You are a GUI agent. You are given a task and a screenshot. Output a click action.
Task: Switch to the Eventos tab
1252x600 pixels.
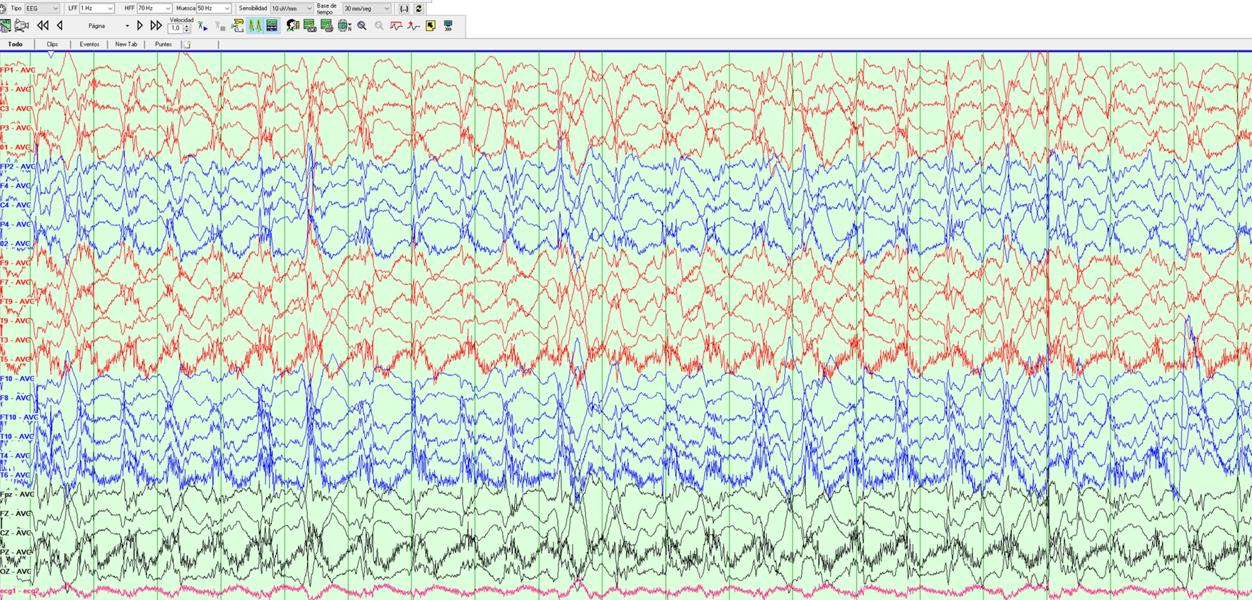(89, 44)
